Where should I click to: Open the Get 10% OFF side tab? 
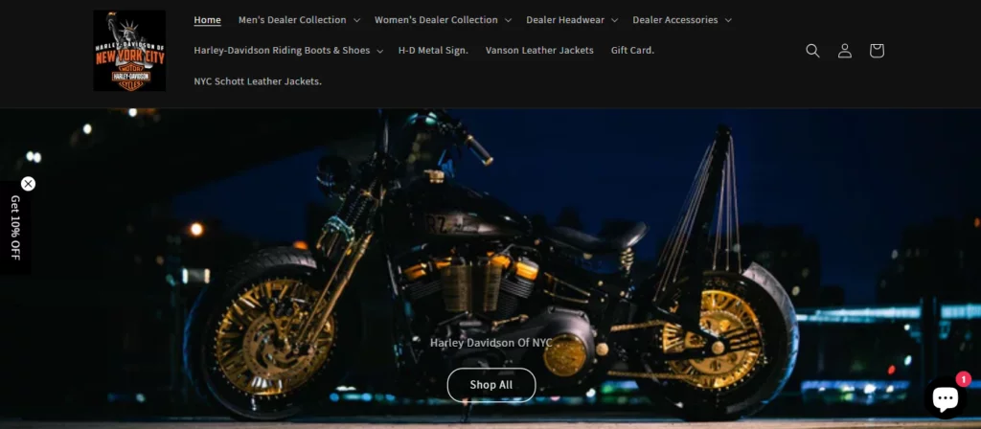(15, 228)
